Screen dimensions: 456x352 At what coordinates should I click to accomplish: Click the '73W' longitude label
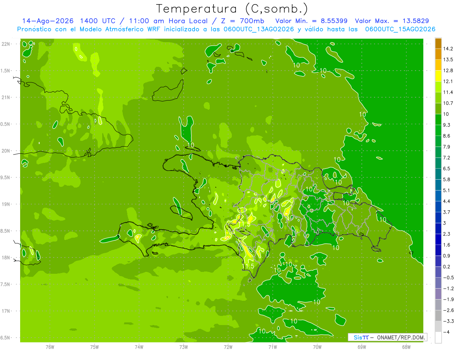point(184,346)
